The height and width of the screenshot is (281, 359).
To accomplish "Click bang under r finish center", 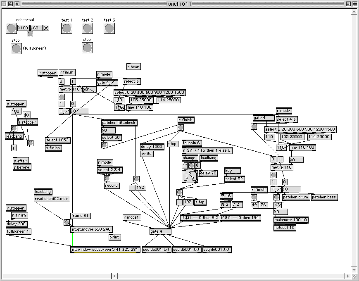I will pos(181,127).
